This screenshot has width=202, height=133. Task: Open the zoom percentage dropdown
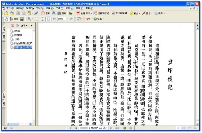click(67, 19)
